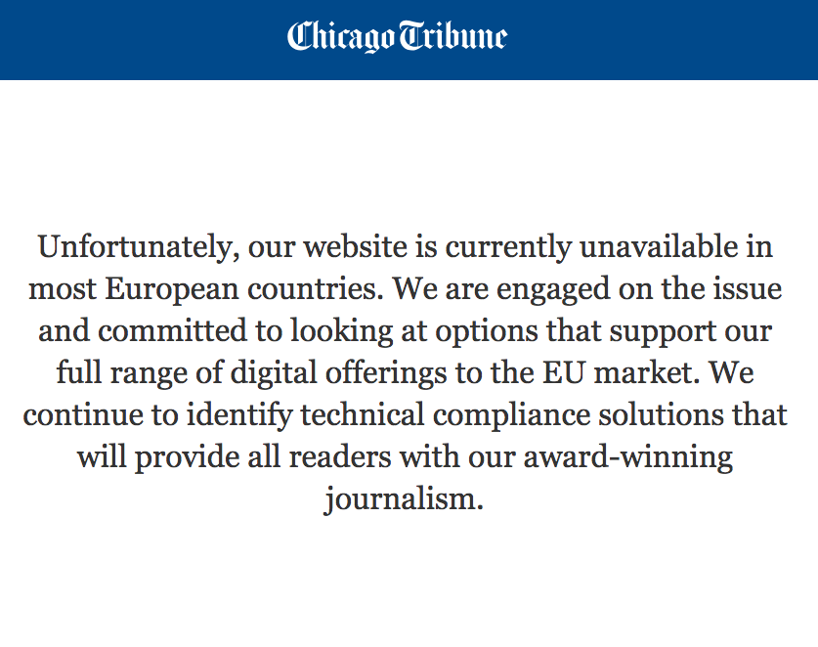Click the words "technical compliance" in the message
Viewport: 818px width, 647px height.
[x=446, y=415]
